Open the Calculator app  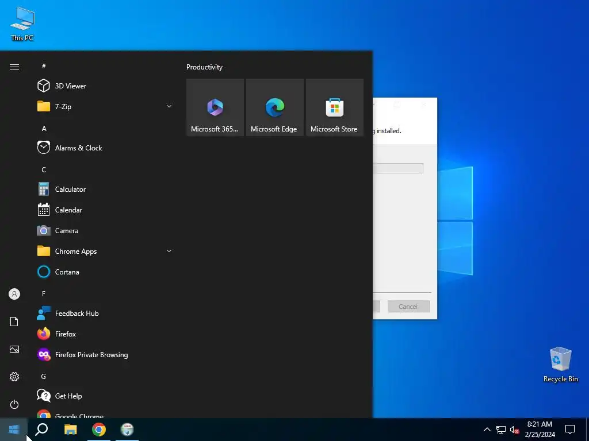[x=105, y=189]
